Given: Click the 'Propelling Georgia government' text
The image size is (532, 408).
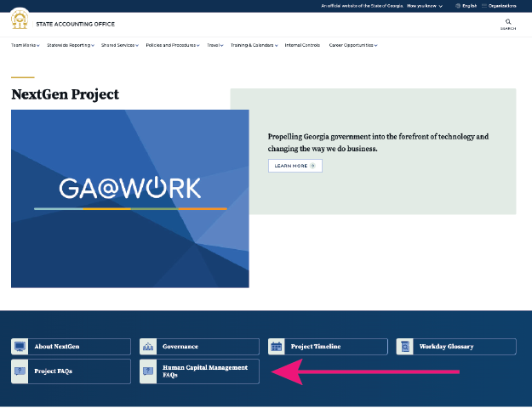Looking at the screenshot, I should (x=378, y=143).
